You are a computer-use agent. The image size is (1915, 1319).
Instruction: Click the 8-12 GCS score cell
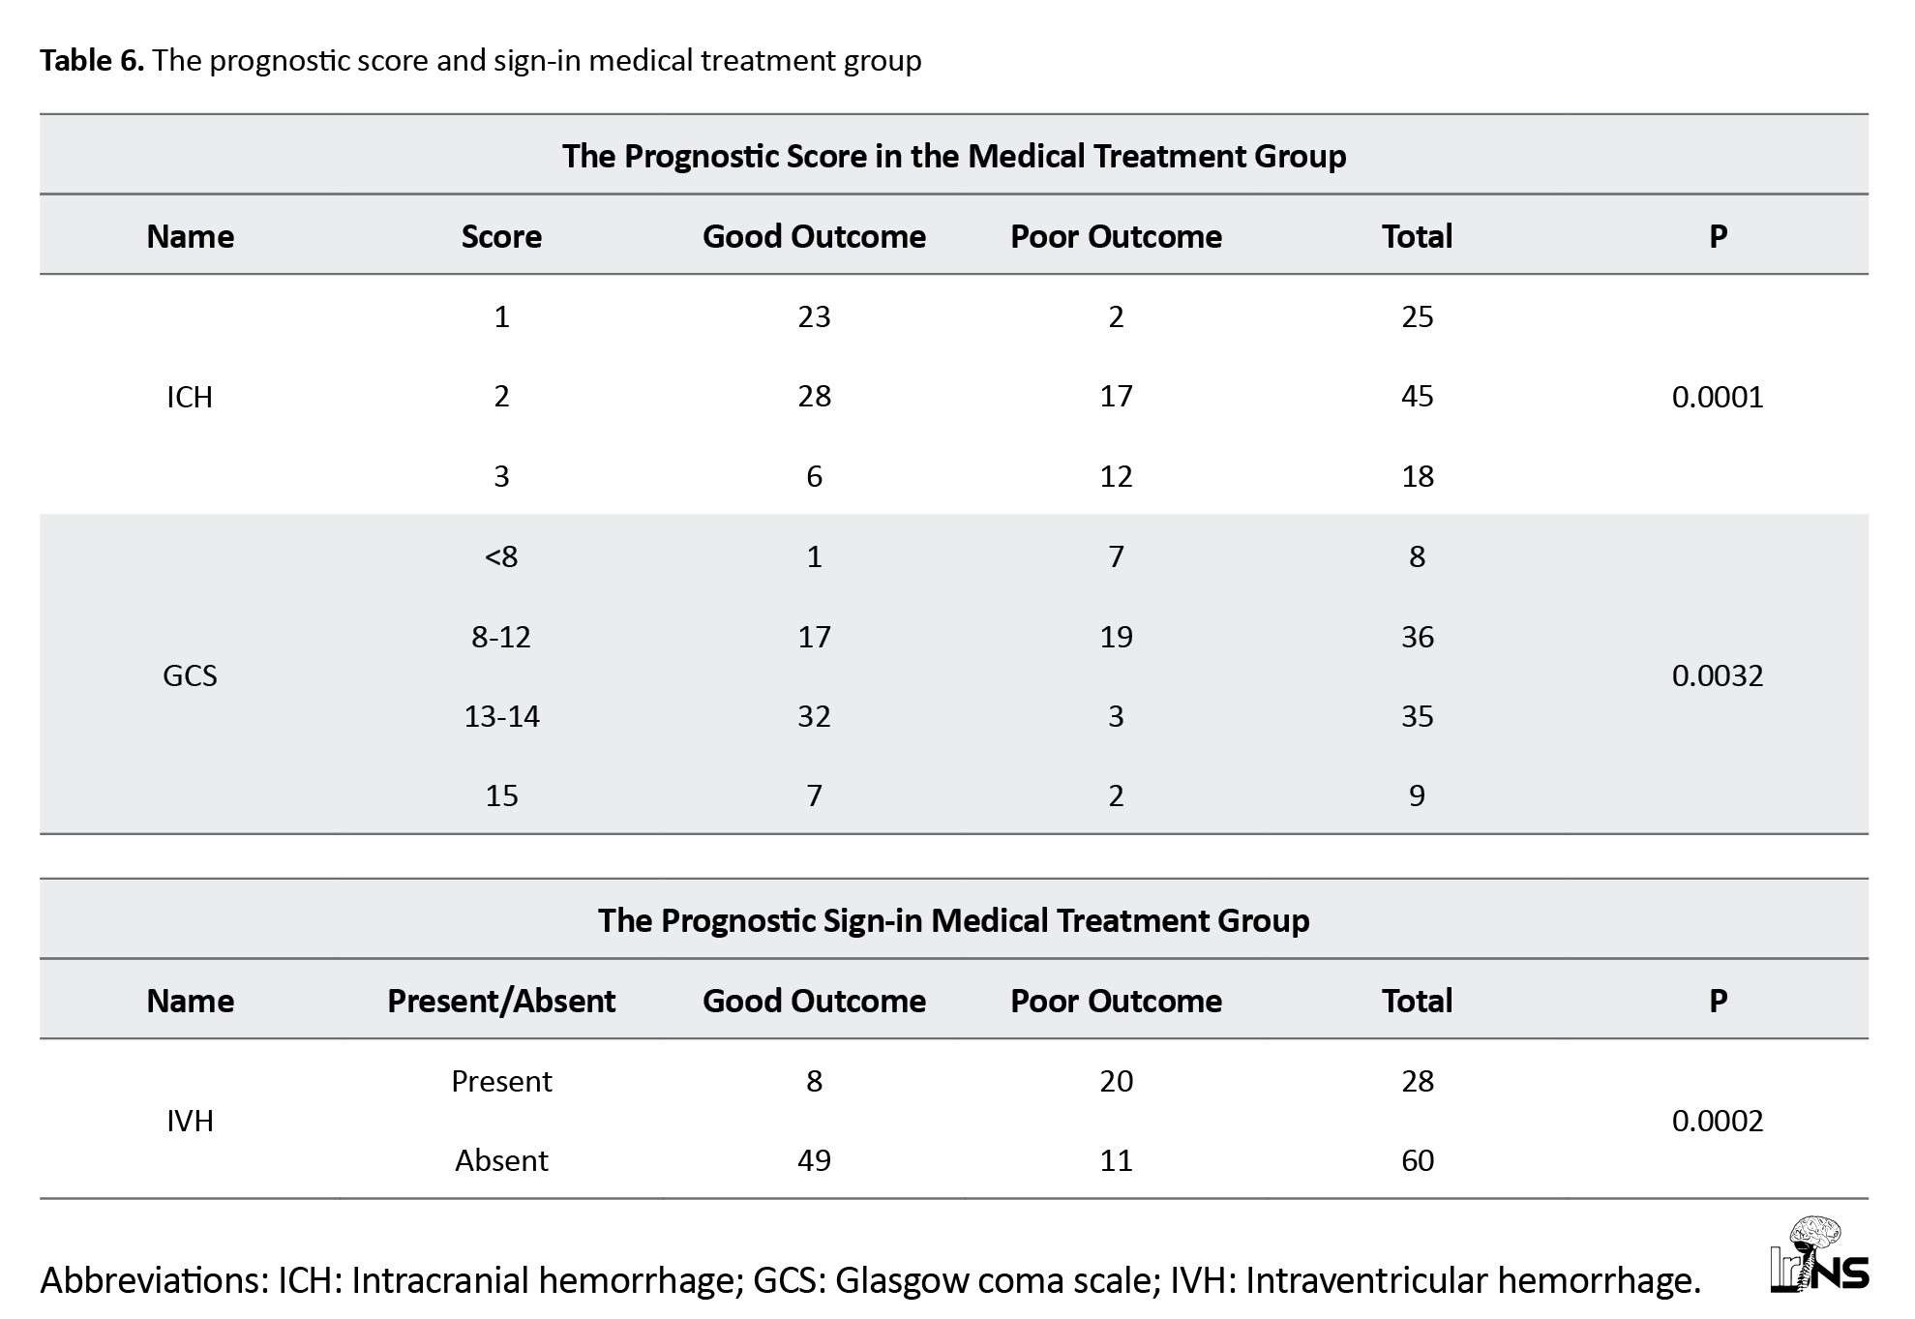[x=501, y=637]
